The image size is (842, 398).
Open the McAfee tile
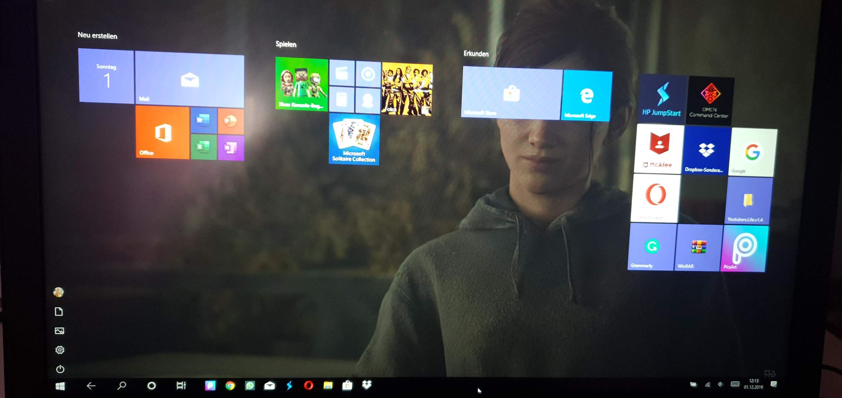coord(658,149)
